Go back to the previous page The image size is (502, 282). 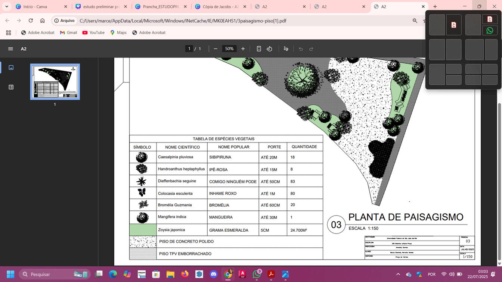coord(7,21)
